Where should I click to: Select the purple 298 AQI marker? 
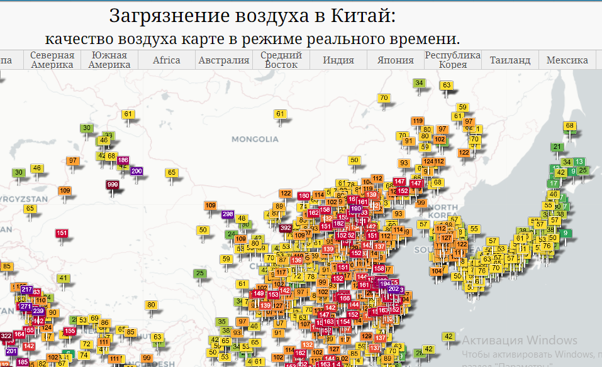coord(228,214)
